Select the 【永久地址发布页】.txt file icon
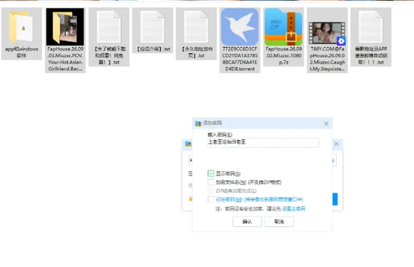Screen dimensions: 414x267 pos(196,27)
